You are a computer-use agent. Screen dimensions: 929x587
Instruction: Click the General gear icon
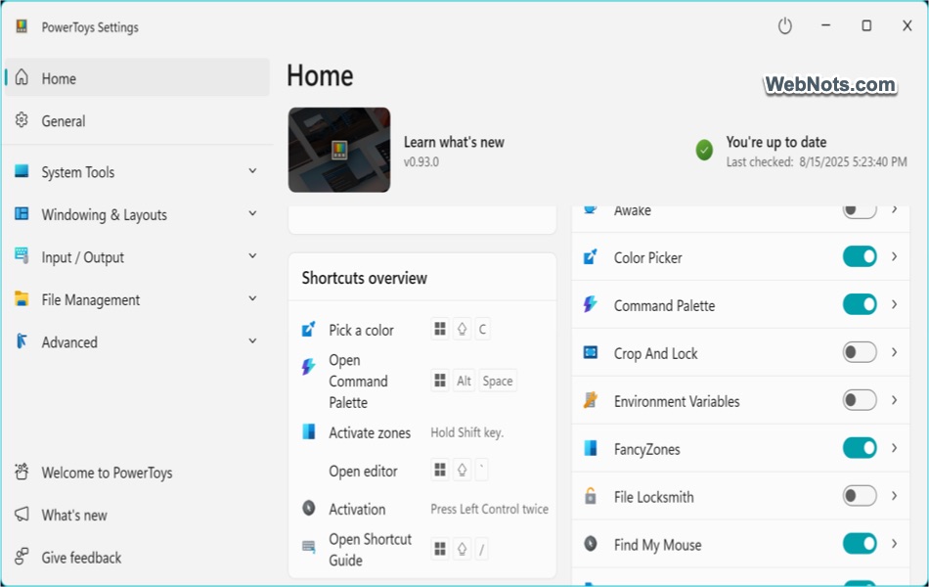click(x=22, y=120)
